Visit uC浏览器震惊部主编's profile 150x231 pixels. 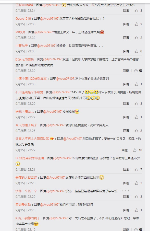tap(30, 158)
